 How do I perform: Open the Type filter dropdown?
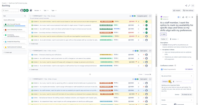pos(54,10)
